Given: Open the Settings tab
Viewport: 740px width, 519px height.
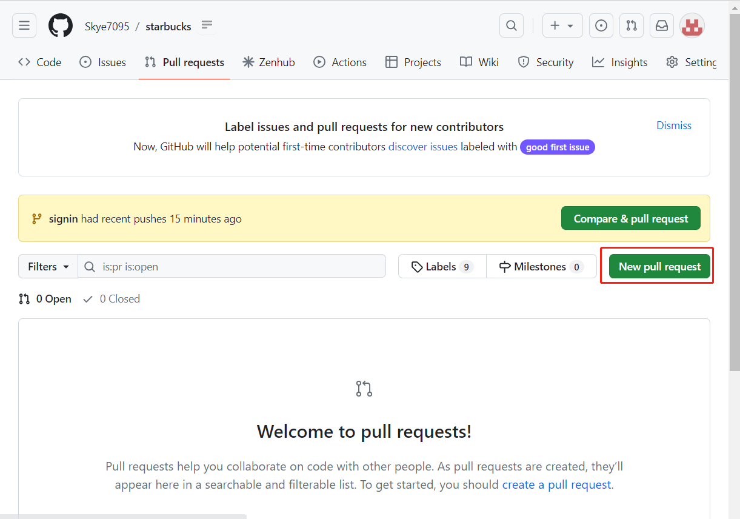Looking at the screenshot, I should (692, 62).
